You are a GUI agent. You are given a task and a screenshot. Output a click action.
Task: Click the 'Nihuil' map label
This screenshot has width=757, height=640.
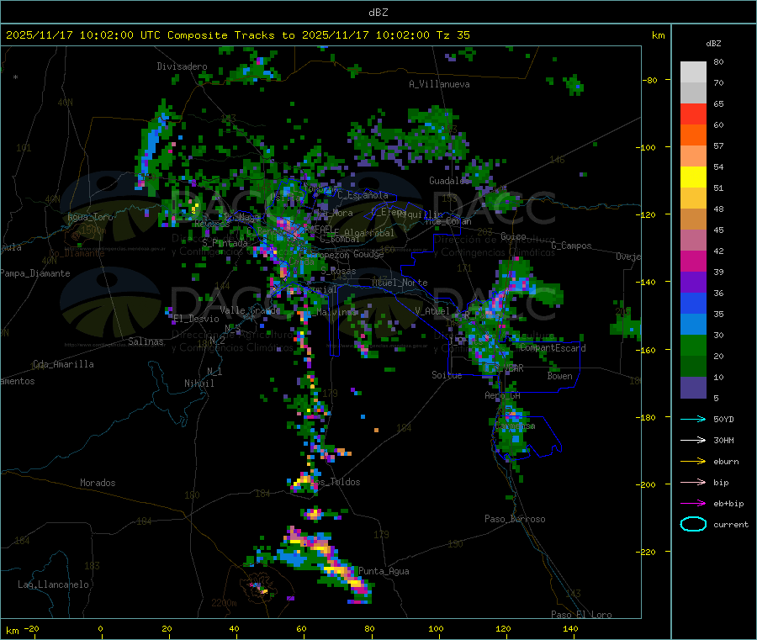[x=199, y=383]
